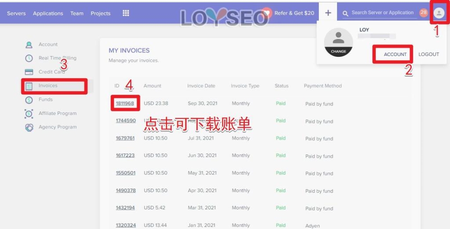Click the May 31, 2021 date
Screen dimensions: 450x229
pyautogui.click(x=202, y=173)
